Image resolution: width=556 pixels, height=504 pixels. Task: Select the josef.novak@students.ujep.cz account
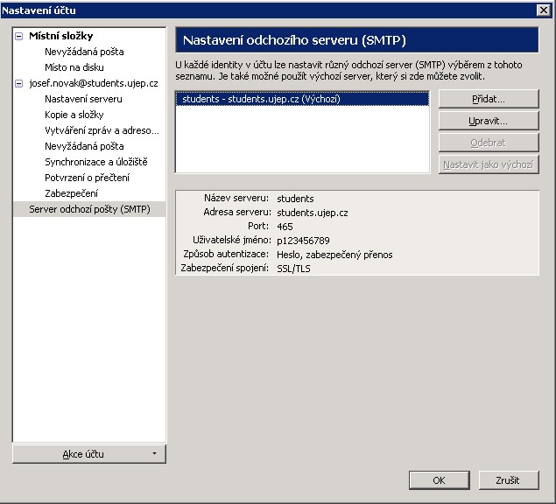click(x=93, y=83)
